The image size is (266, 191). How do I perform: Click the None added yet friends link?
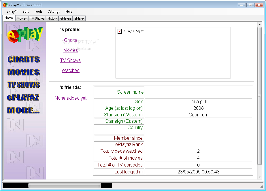tap(71, 98)
